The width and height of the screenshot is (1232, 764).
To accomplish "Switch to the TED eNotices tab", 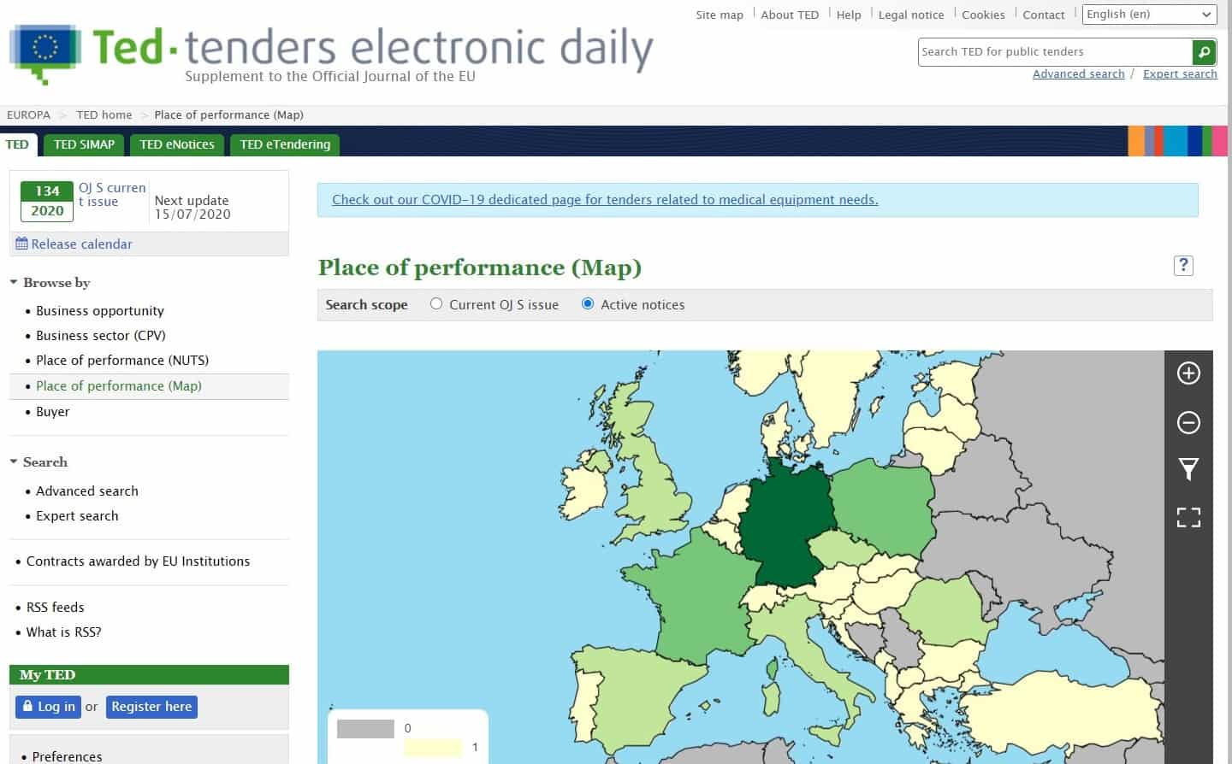I will [x=177, y=144].
